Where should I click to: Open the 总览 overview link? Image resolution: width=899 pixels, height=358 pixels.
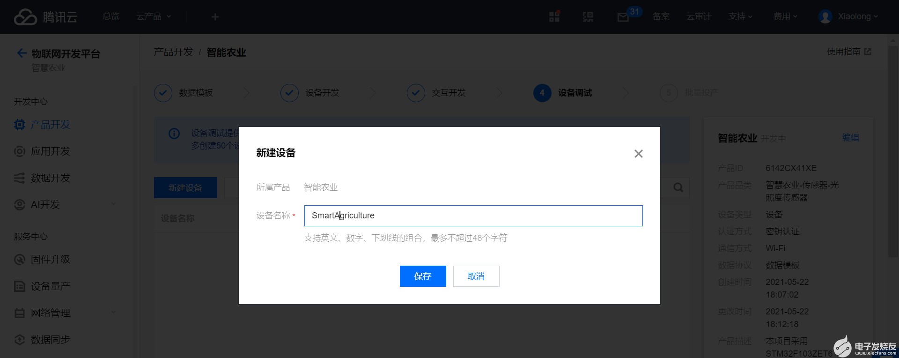click(111, 17)
